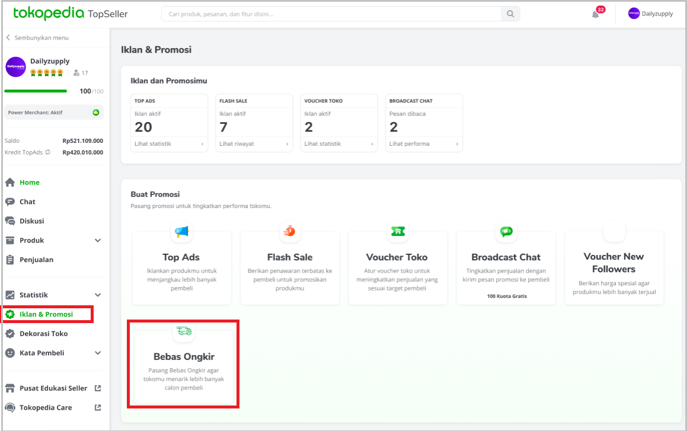Click the Diskusi sidebar icon
The image size is (687, 431).
click(x=10, y=221)
